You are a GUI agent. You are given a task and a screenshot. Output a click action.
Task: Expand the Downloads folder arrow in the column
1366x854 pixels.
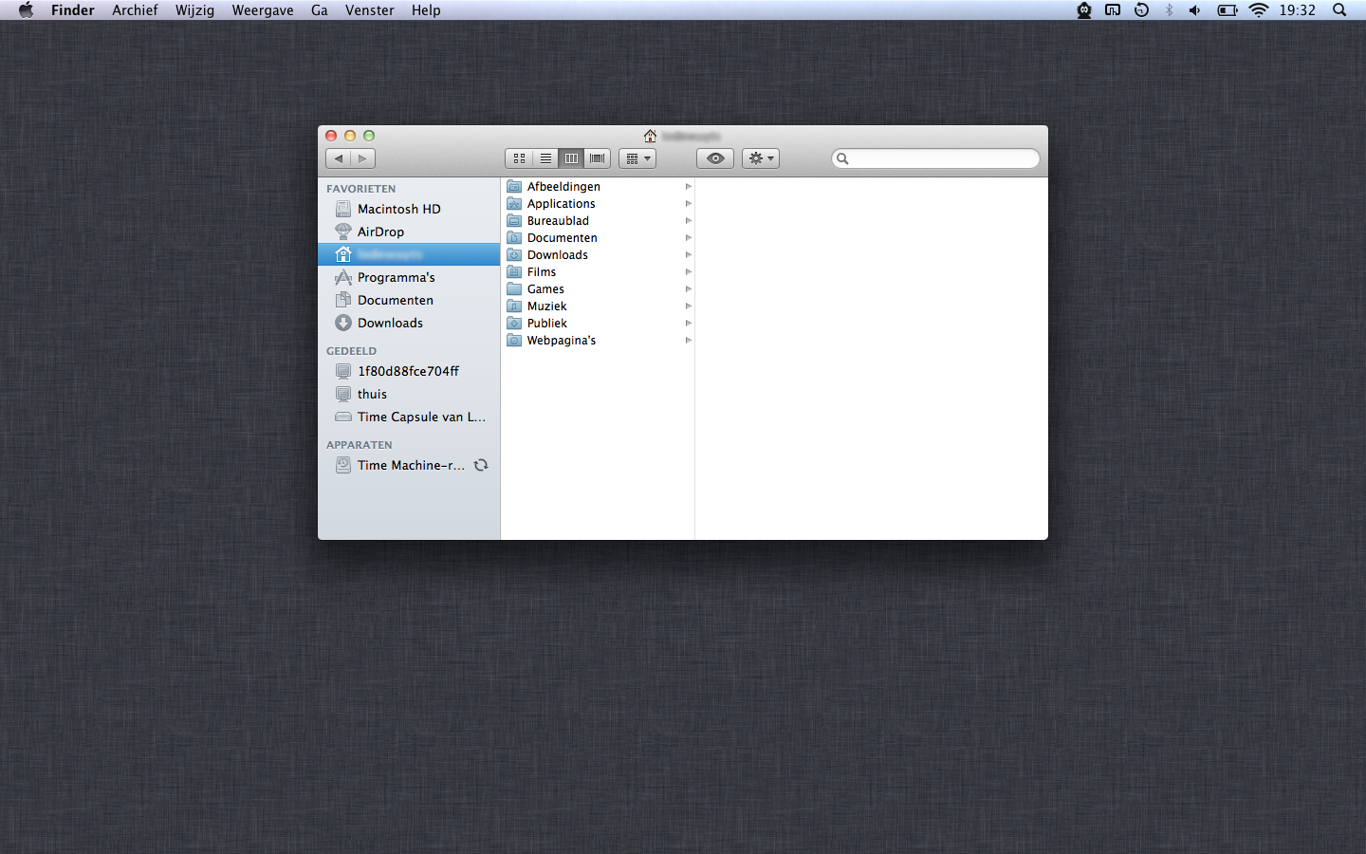tap(688, 255)
